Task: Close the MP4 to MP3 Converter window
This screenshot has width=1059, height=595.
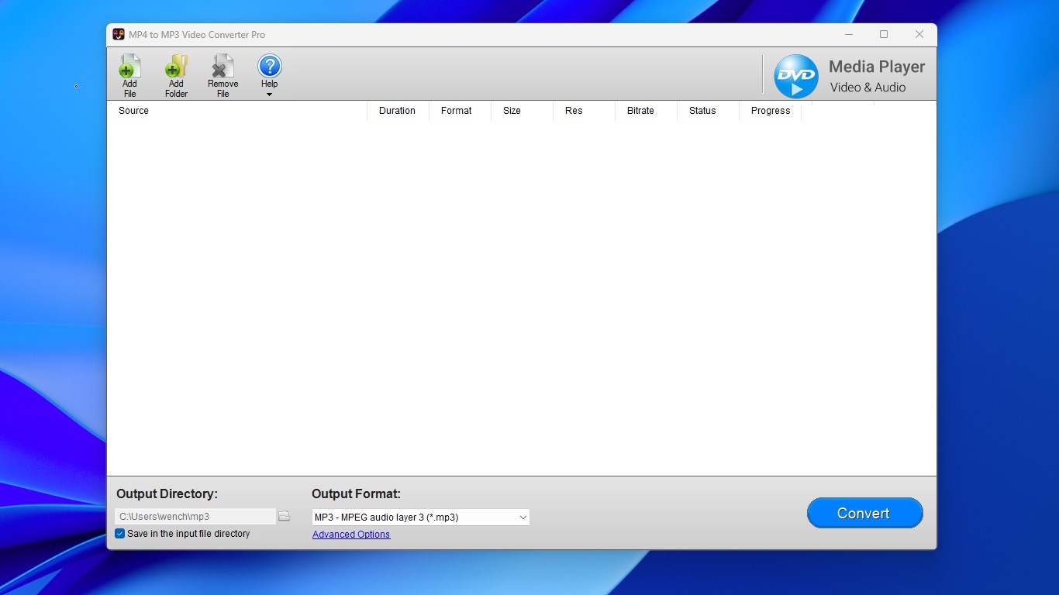Action: pyautogui.click(x=919, y=34)
